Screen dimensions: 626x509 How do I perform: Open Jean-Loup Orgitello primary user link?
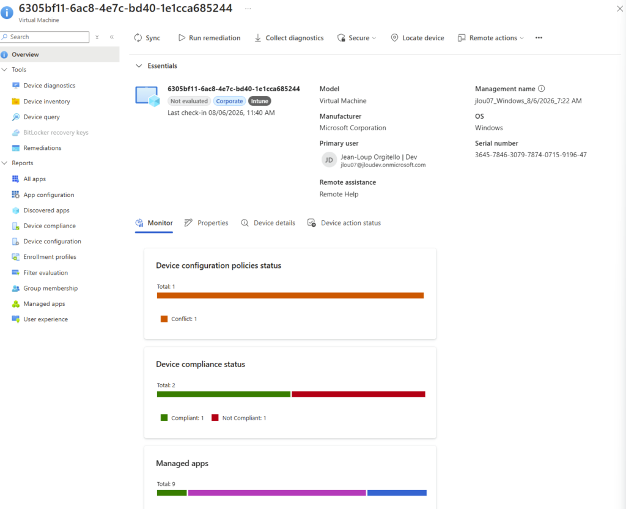tap(378, 157)
